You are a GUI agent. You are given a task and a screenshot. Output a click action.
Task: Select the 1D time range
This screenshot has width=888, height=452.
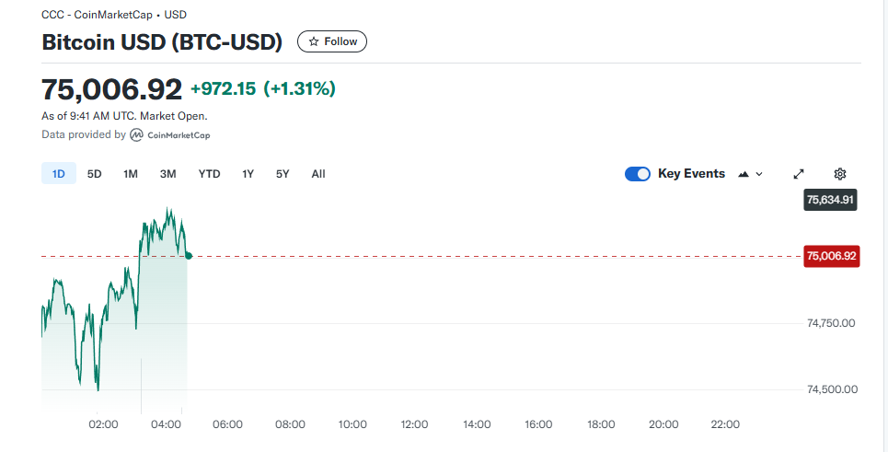(58, 173)
